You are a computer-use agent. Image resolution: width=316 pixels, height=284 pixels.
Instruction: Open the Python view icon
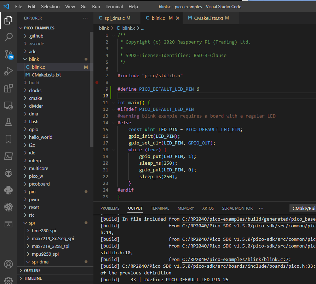click(8, 190)
